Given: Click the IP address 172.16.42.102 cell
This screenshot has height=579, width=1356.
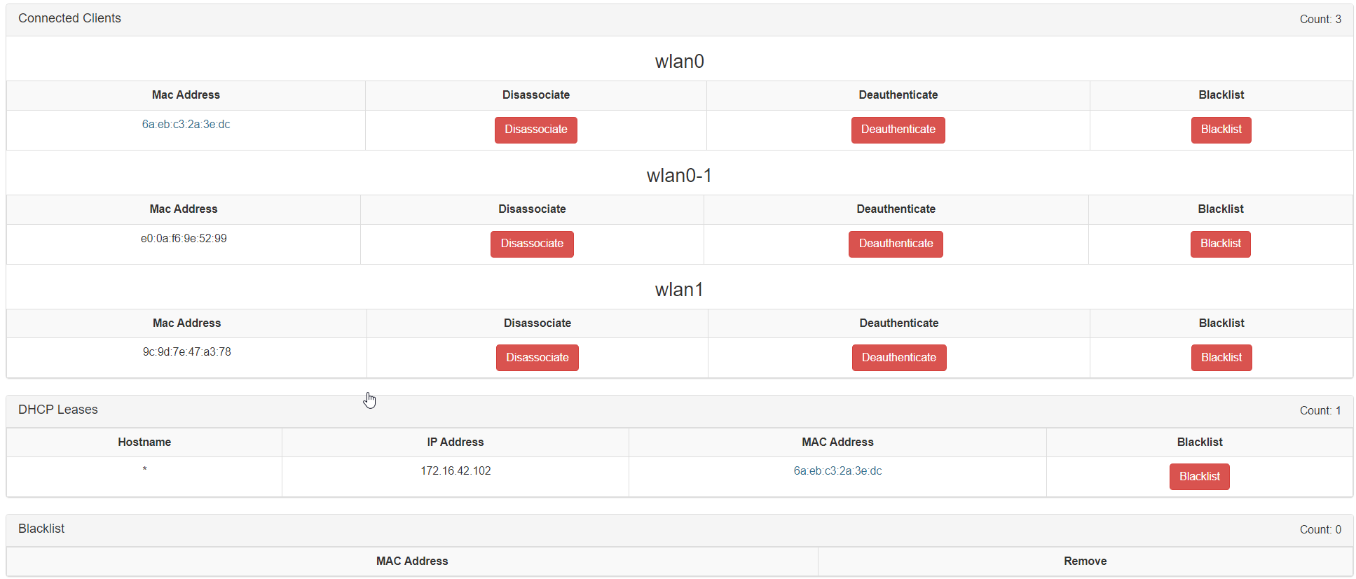Looking at the screenshot, I should (x=456, y=470).
